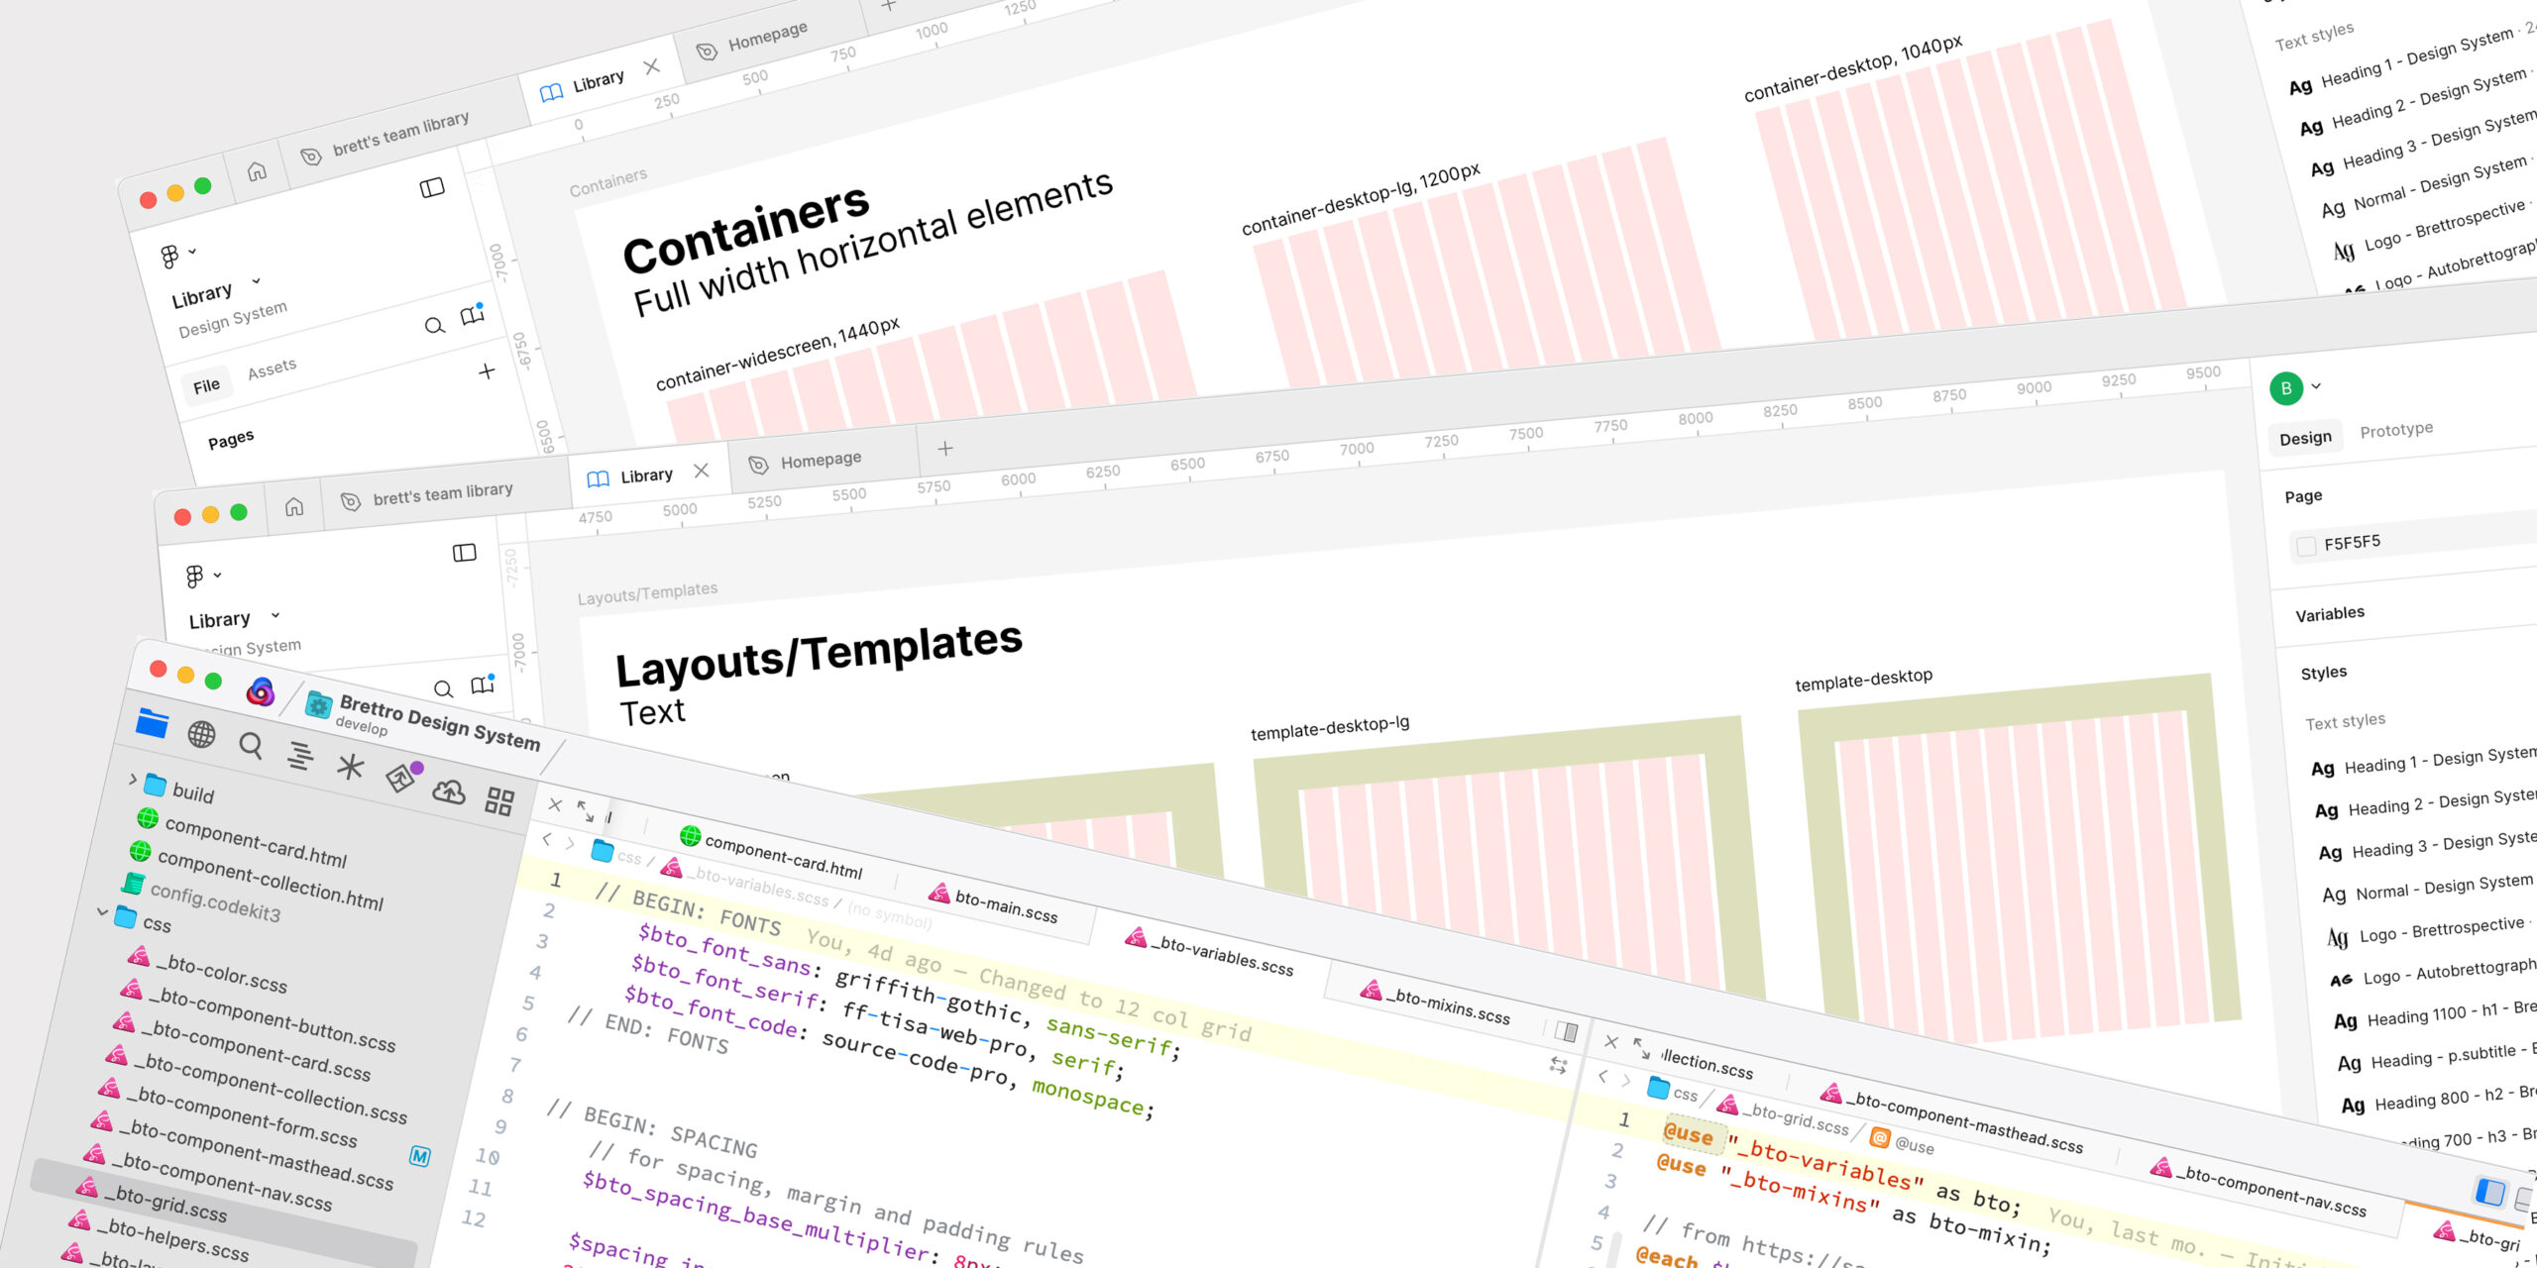Click brett's team library in middle Figma window
Screen dimensions: 2537x1268
[x=443, y=493]
